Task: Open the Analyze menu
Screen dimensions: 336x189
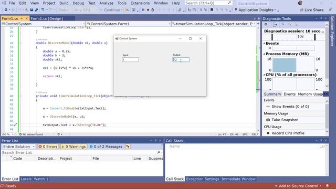Action: tap(106, 3)
